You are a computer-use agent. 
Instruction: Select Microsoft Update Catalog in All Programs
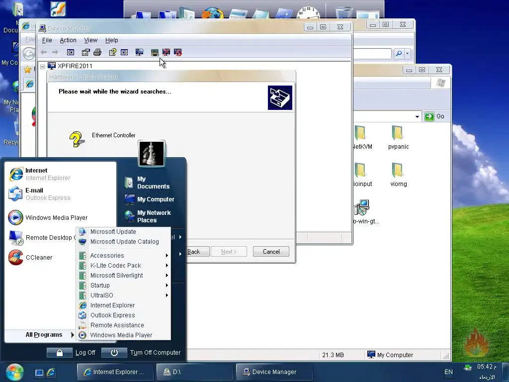click(x=123, y=242)
